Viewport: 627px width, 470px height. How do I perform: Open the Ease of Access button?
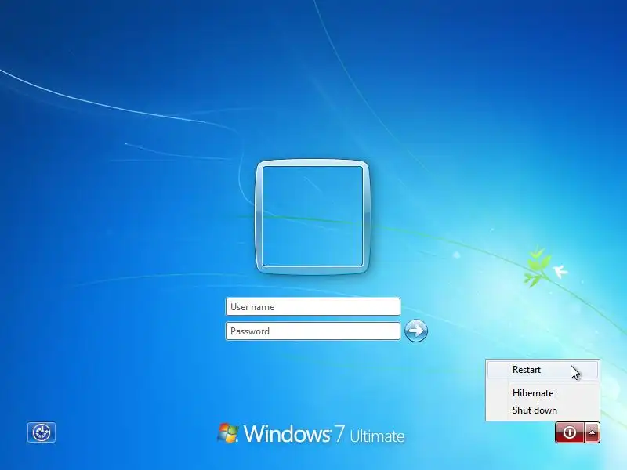(x=42, y=432)
